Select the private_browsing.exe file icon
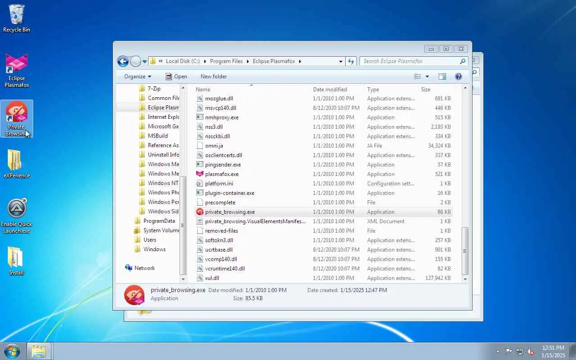576x360 pixels. coord(200,212)
